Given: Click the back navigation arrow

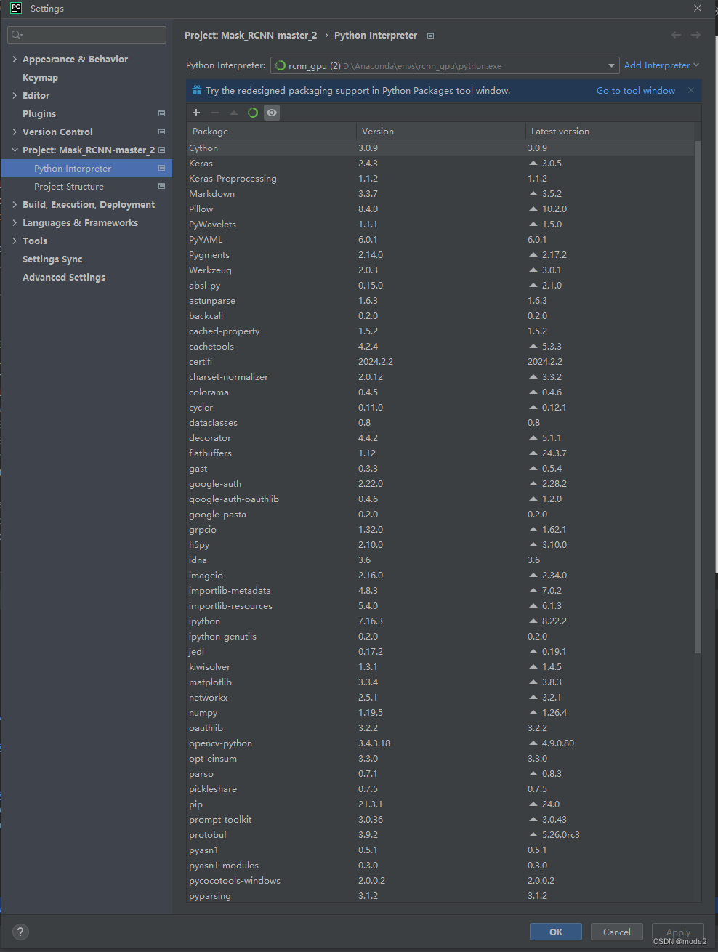Looking at the screenshot, I should click(x=677, y=35).
